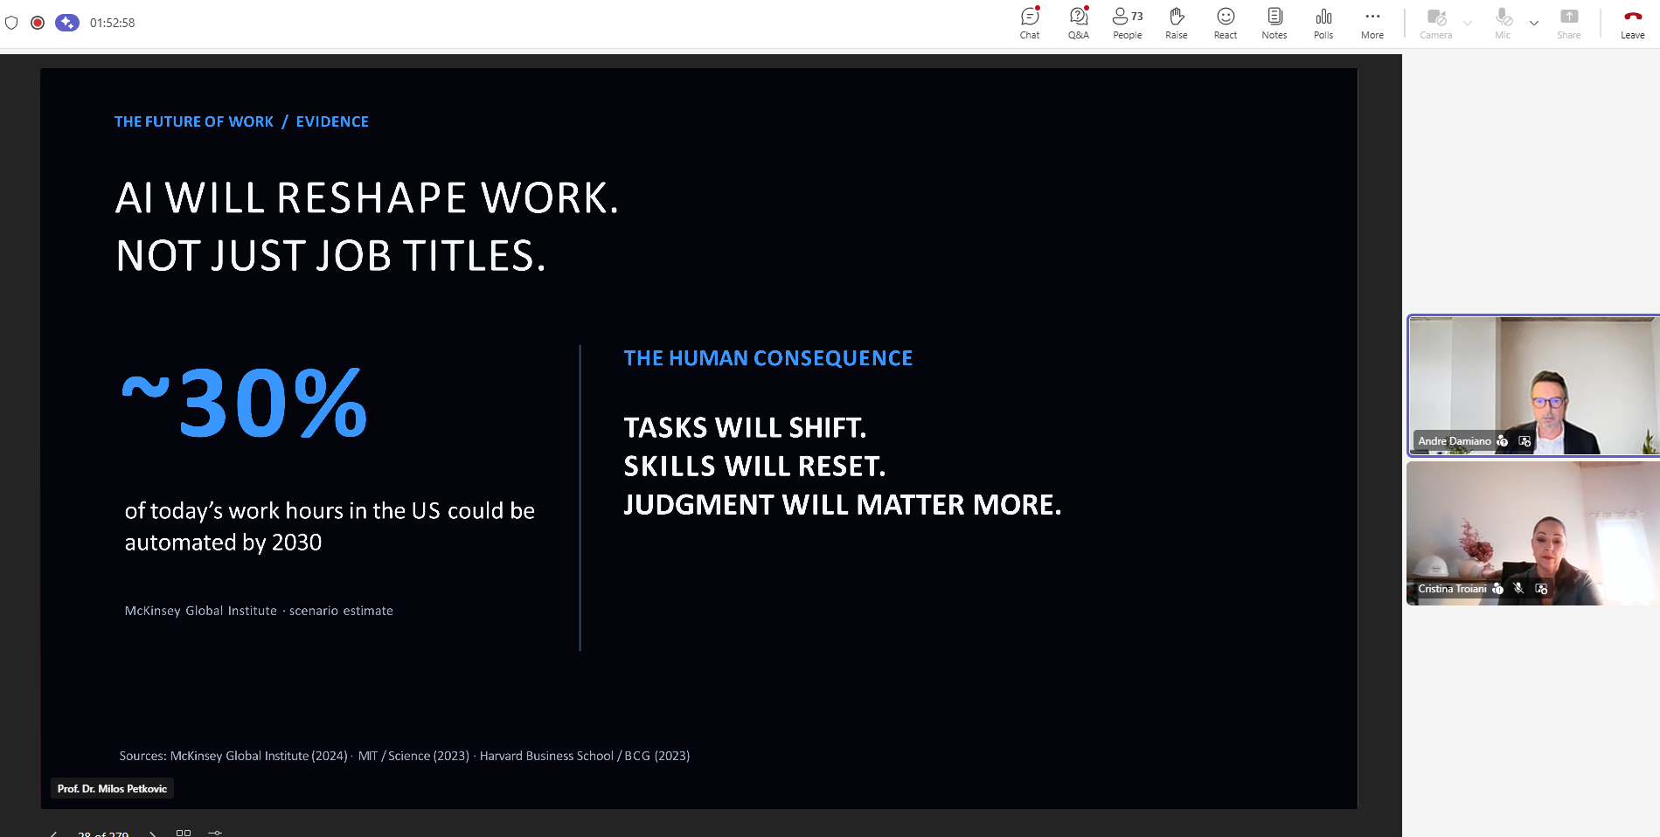The image size is (1660, 837).
Task: Select Andre Damiano's video tile
Action: point(1533,385)
